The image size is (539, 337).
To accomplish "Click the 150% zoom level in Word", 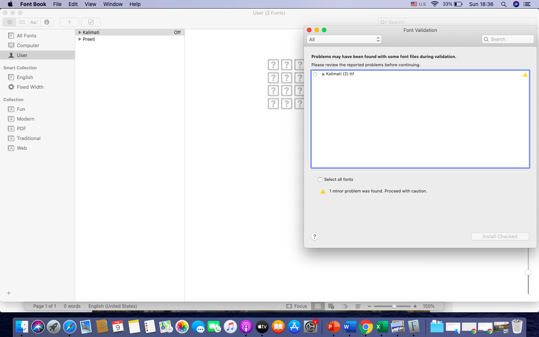I will [x=429, y=306].
